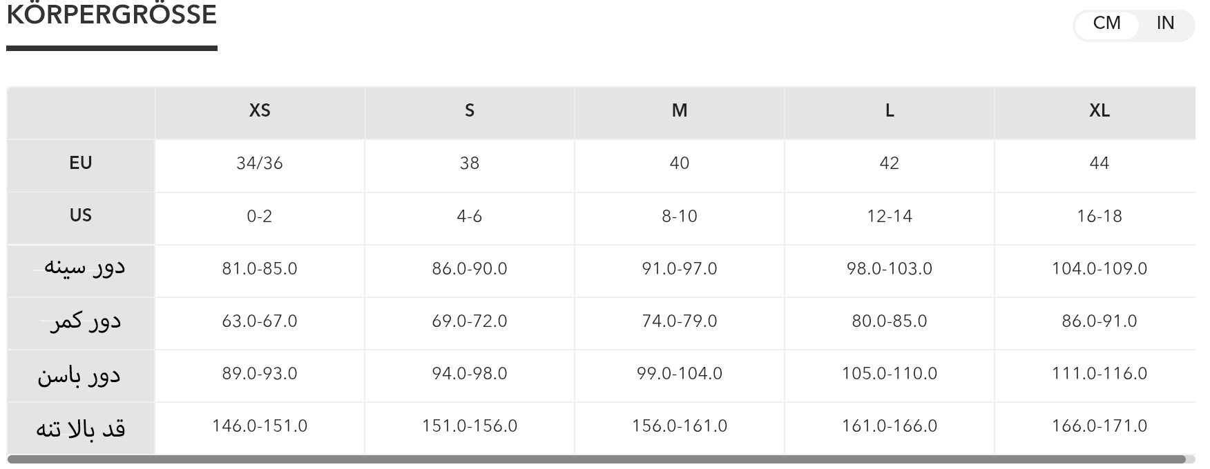This screenshot has height=469, width=1210.
Task: Select the S column header
Action: pyautogui.click(x=470, y=110)
